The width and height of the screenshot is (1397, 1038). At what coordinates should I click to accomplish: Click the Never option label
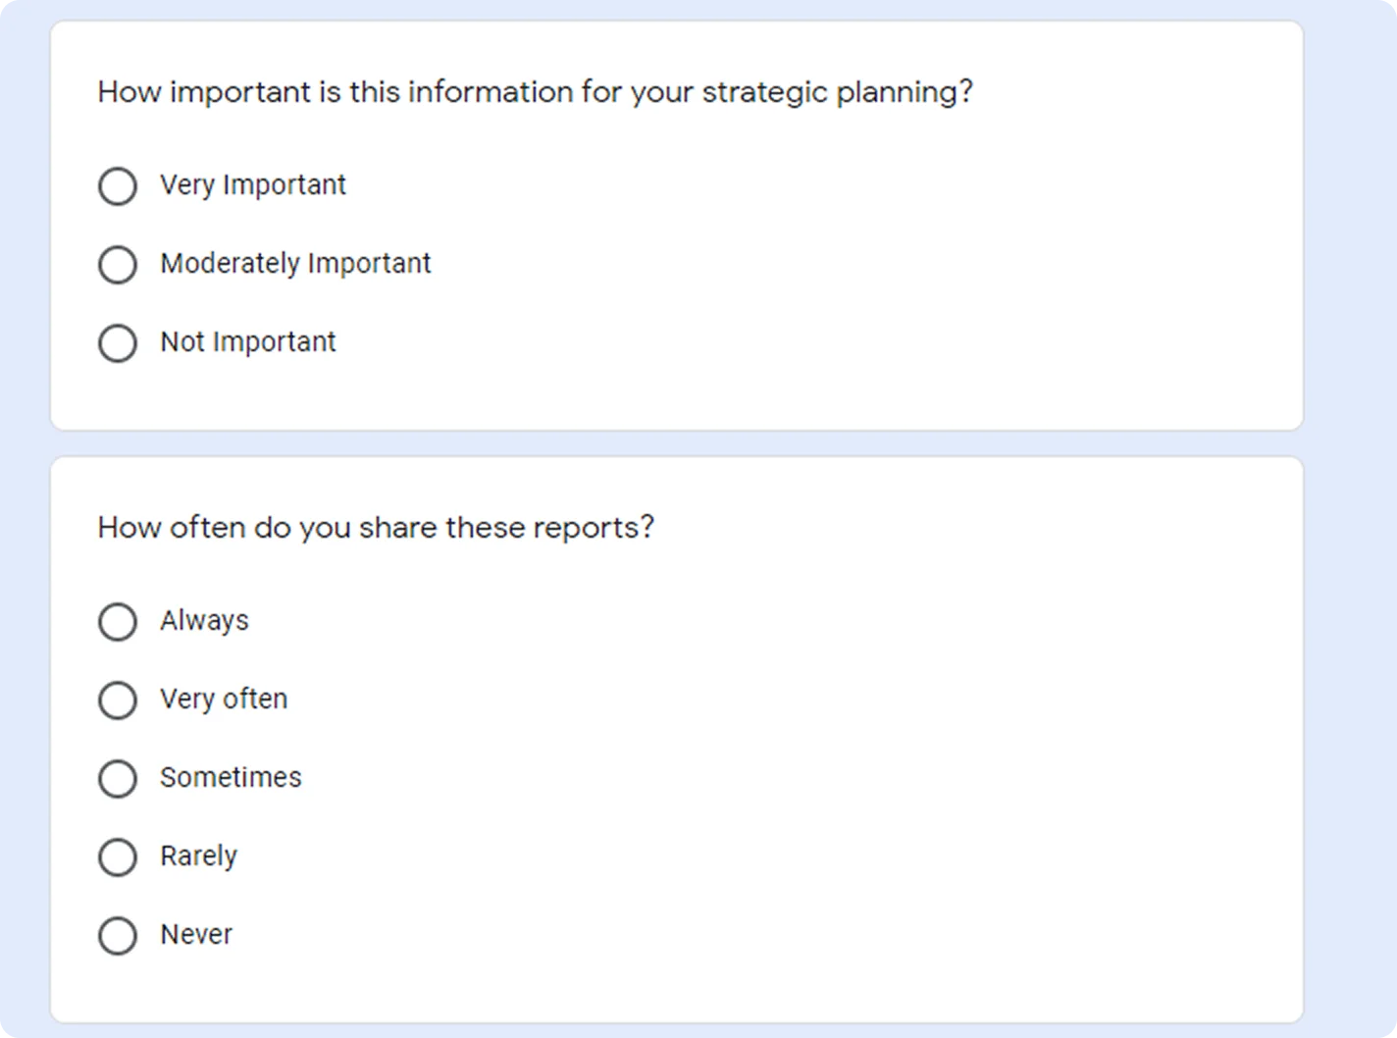[x=195, y=934]
